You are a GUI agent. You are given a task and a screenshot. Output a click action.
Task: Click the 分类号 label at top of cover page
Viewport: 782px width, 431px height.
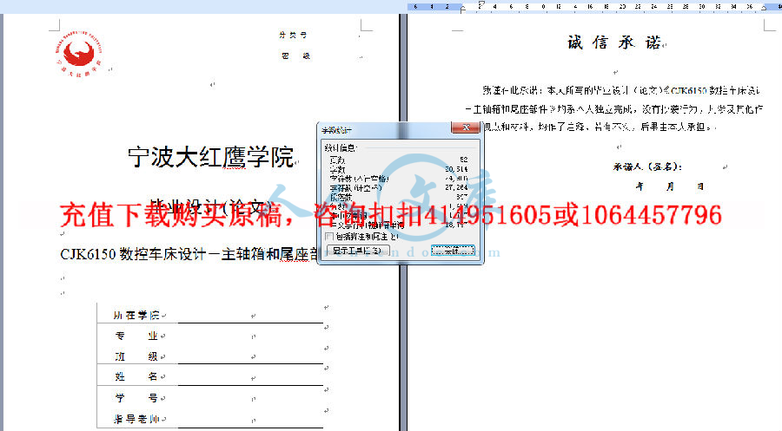pos(293,35)
